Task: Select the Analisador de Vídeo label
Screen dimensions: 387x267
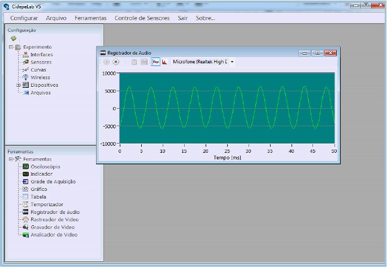Action: click(54, 235)
